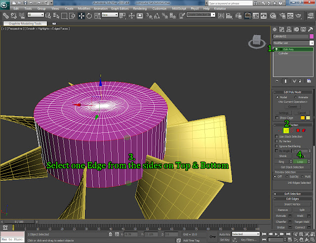Enable the Show Cage checkbox
The width and height of the screenshot is (316, 243).
coord(276,118)
